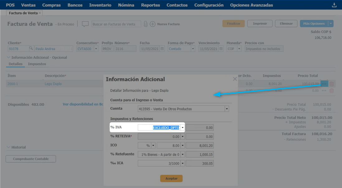Close the Información Adicional dialog

coord(235,79)
